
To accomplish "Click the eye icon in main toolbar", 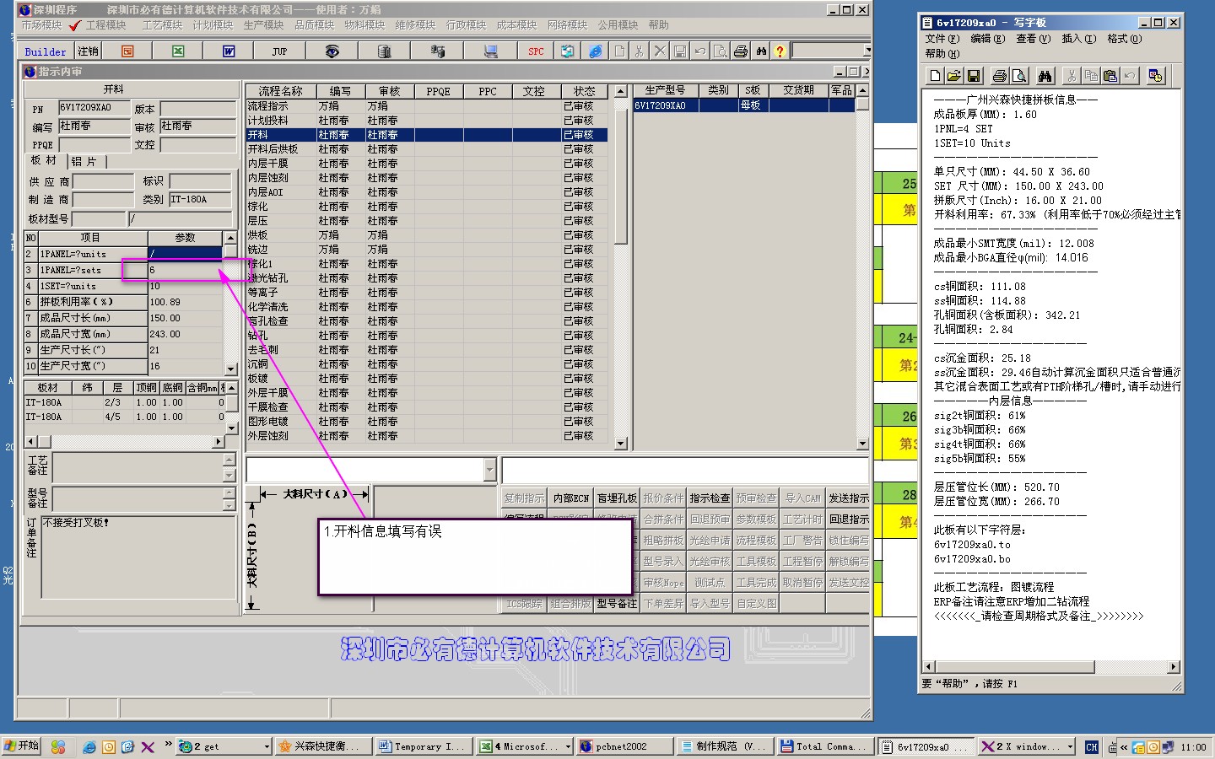I will click(x=332, y=51).
